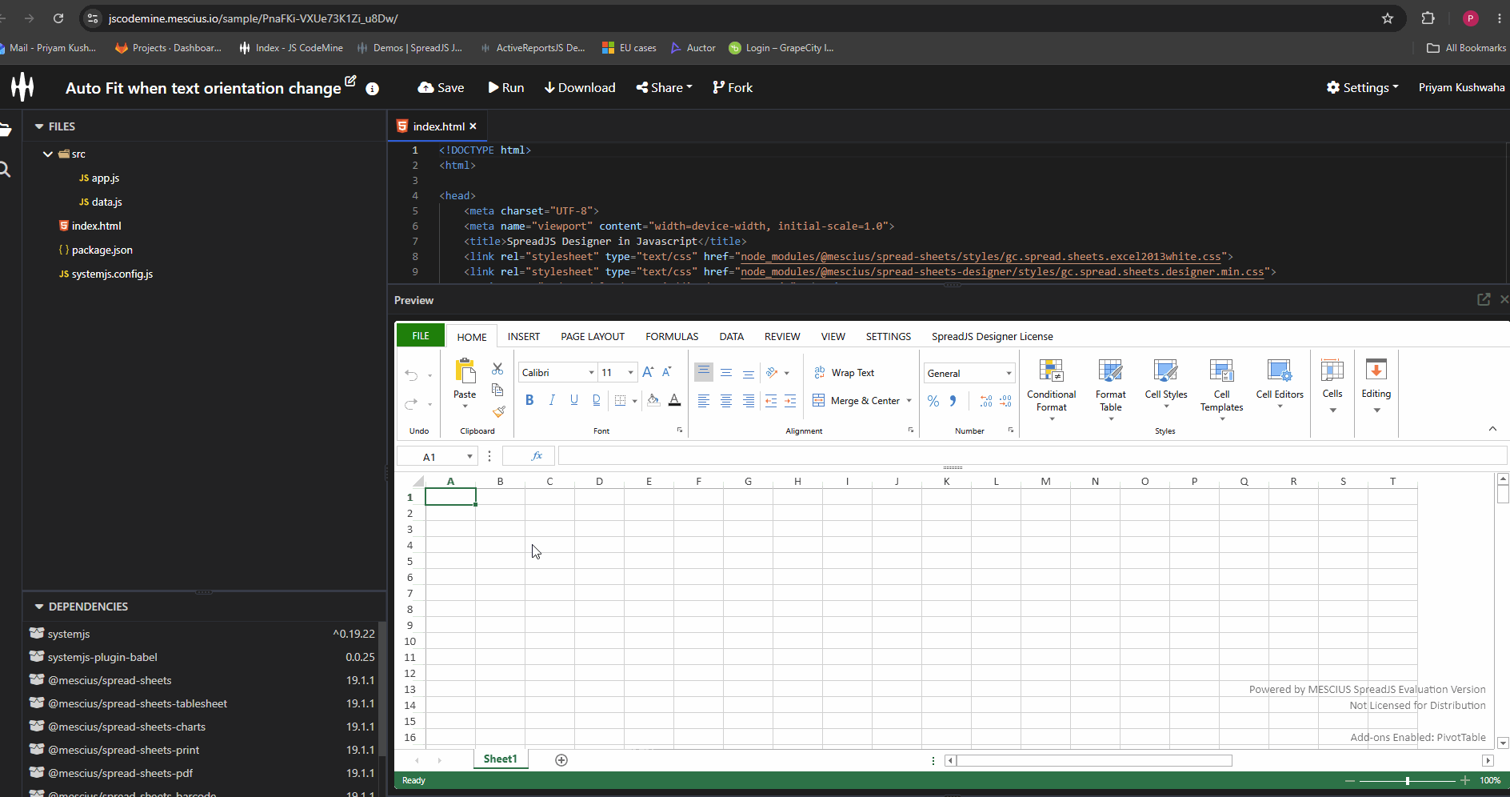1510x797 pixels.
Task: Click the insert function fx icon
Action: (x=537, y=456)
